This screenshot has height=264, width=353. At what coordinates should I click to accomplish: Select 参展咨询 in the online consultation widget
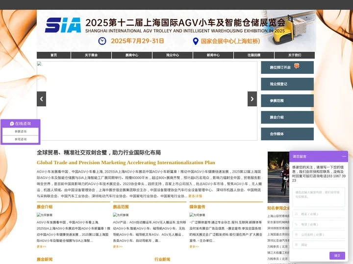pos(21,132)
